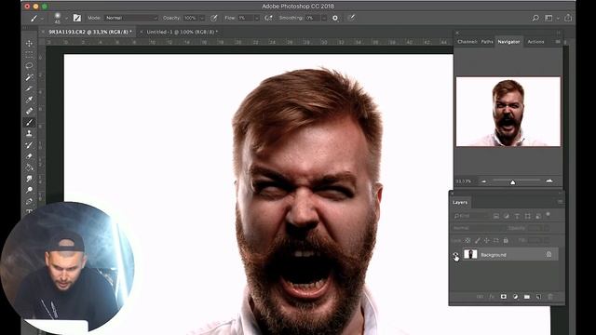
Task: Select the Magic Wand tool
Action: click(29, 77)
